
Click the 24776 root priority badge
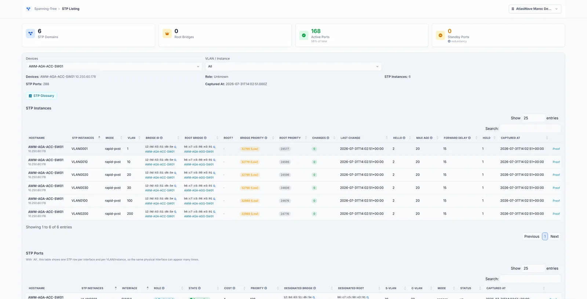pos(285,214)
